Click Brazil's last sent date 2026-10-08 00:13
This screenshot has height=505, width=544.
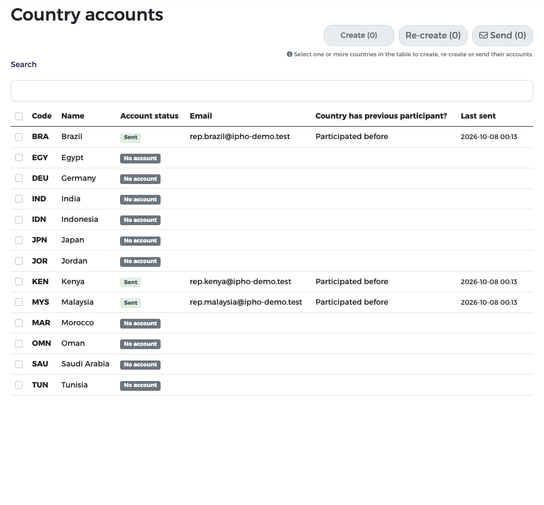point(489,137)
